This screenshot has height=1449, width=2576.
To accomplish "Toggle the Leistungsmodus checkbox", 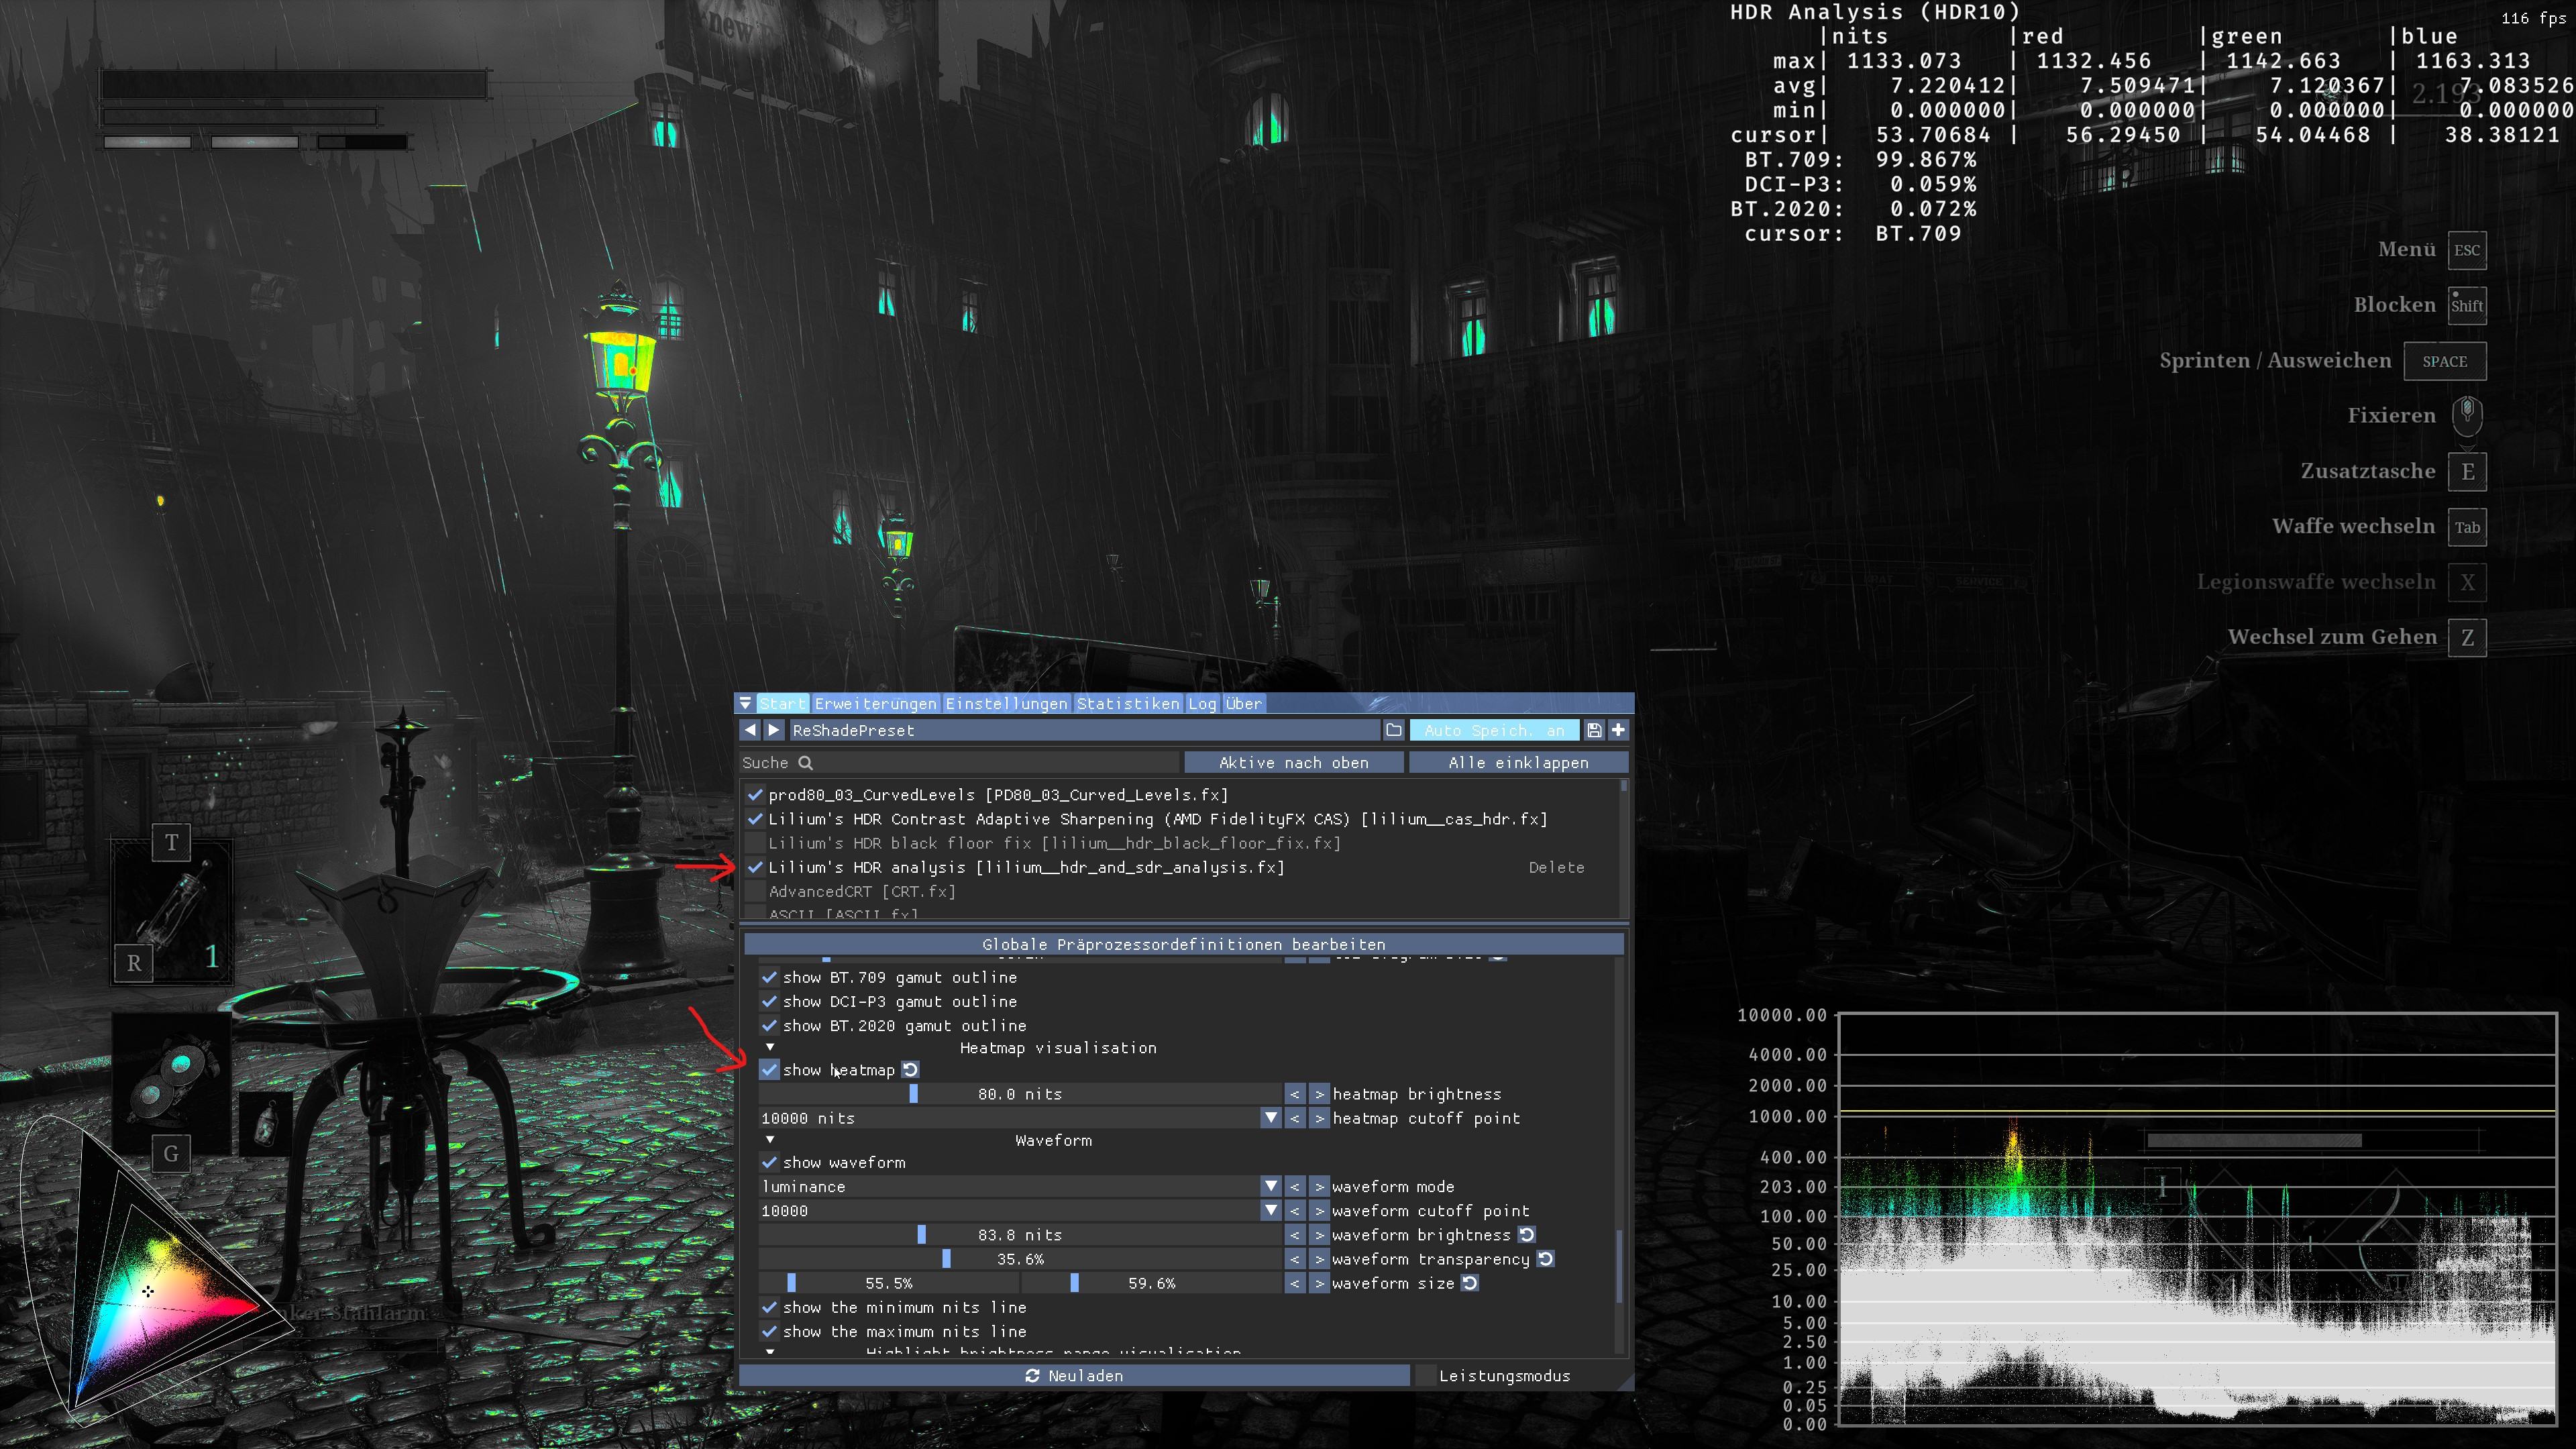I will (x=1426, y=1376).
